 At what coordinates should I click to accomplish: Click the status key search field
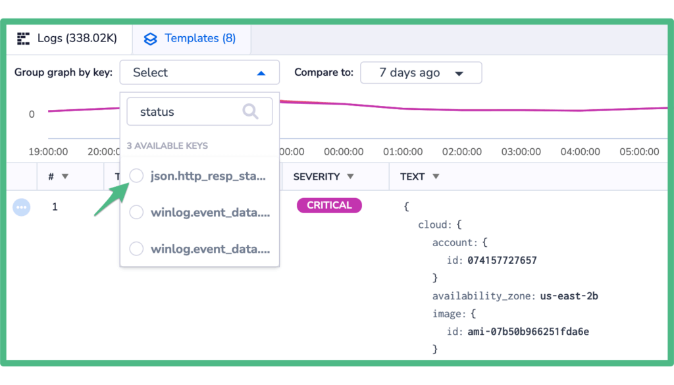pos(199,112)
